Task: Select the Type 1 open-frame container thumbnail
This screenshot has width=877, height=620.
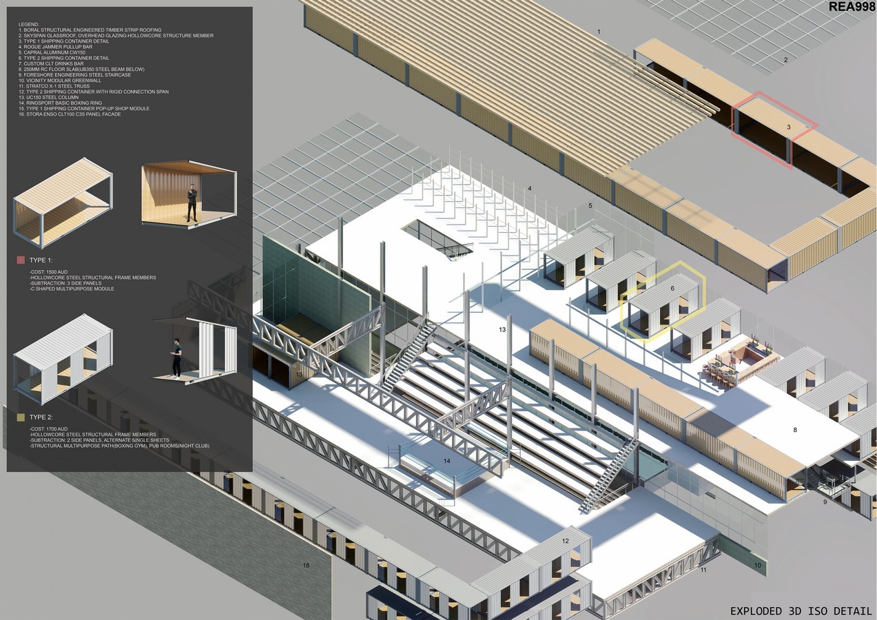Action: 63,205
